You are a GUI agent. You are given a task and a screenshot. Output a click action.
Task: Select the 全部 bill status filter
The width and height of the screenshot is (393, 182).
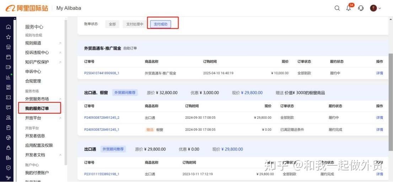[112, 24]
